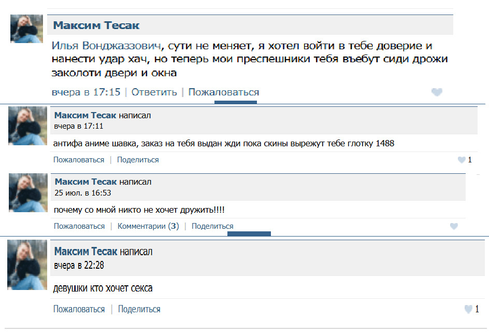Click Пожаловаться on the 17:15 comment
The width and height of the screenshot is (489, 332).
click(223, 92)
